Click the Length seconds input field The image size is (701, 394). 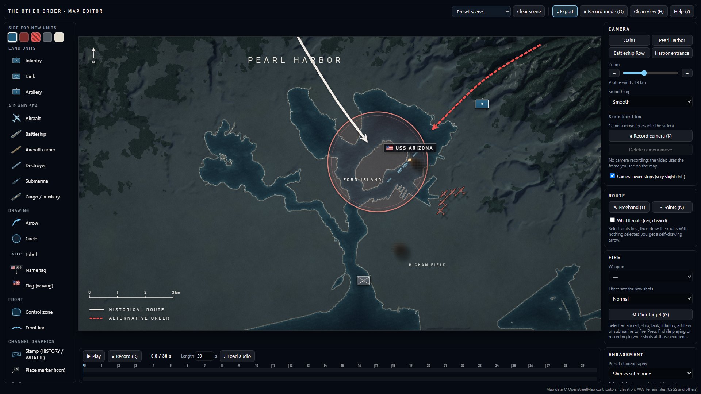pos(204,356)
